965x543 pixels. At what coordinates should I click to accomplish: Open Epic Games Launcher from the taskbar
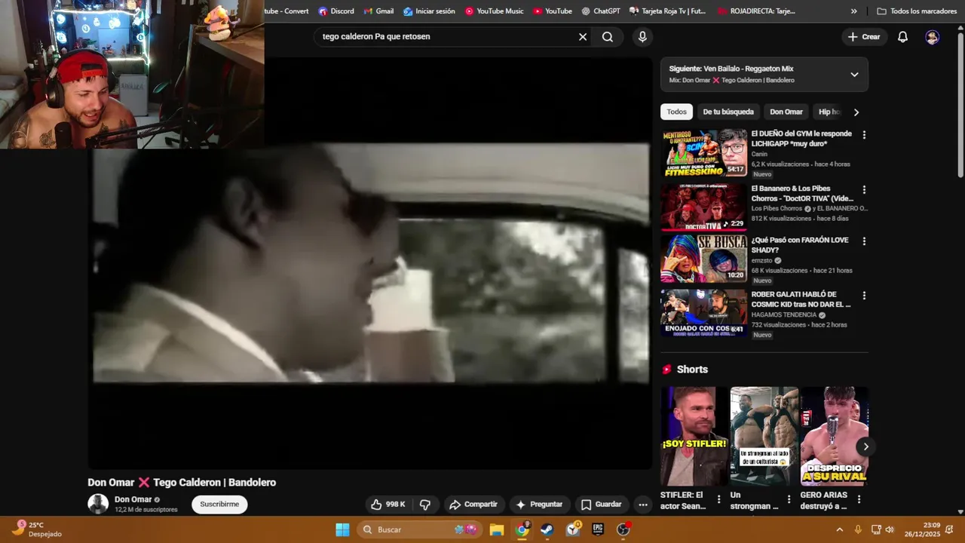pos(598,529)
